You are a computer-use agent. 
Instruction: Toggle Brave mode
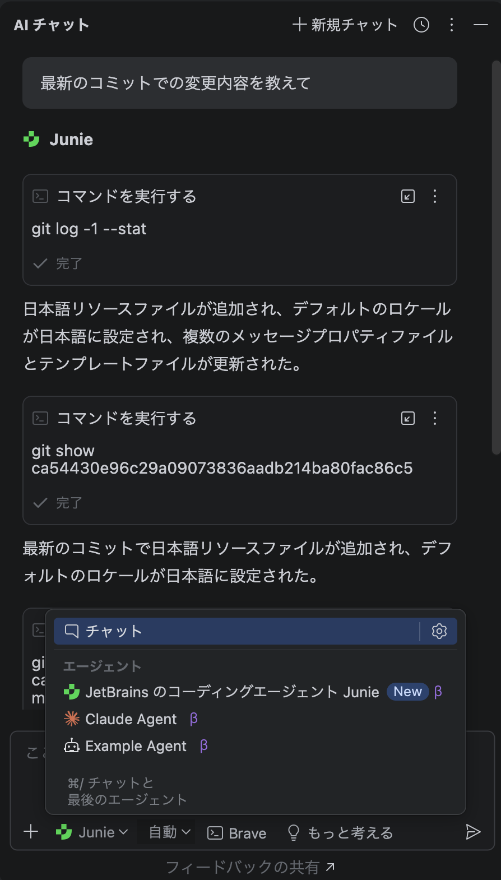(237, 833)
